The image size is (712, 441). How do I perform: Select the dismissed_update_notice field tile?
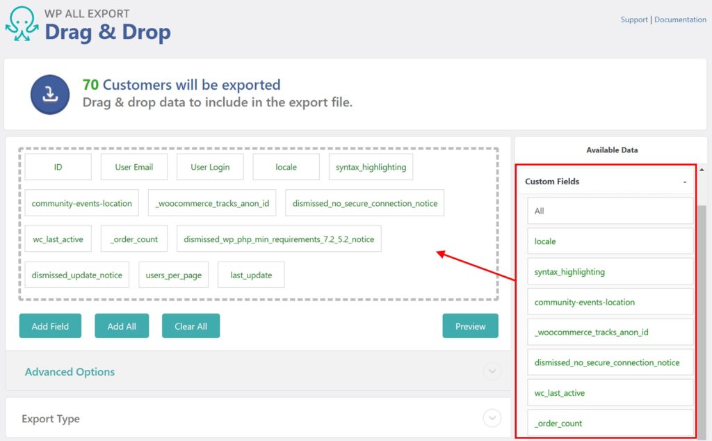[x=76, y=275]
